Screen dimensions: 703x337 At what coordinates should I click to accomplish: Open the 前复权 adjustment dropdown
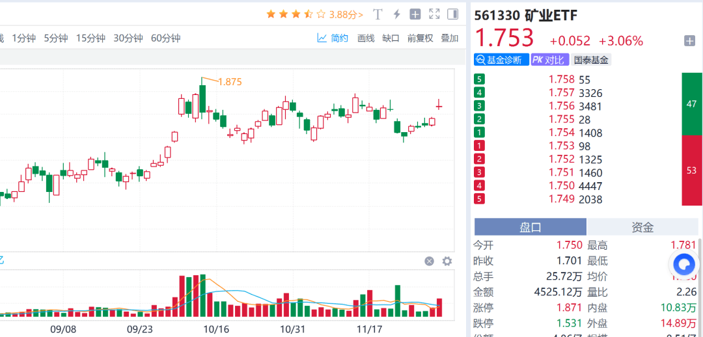[x=420, y=38]
